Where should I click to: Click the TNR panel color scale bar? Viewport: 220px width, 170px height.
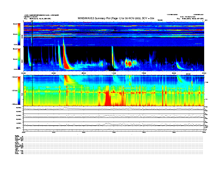[19, 91]
